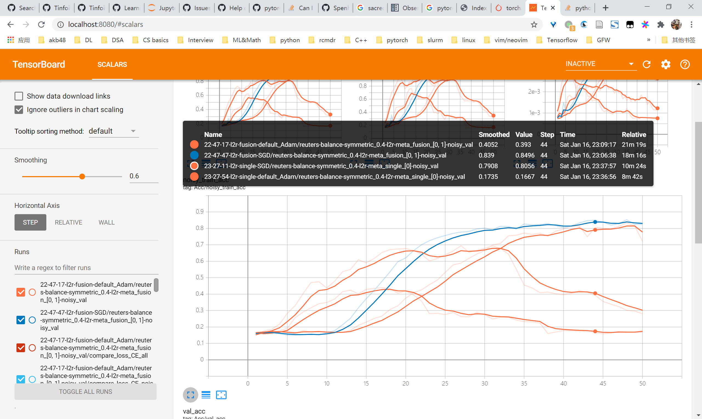Open the vim/neovim bookmark folder
Viewport: 702px width, 419px height.
(506, 40)
